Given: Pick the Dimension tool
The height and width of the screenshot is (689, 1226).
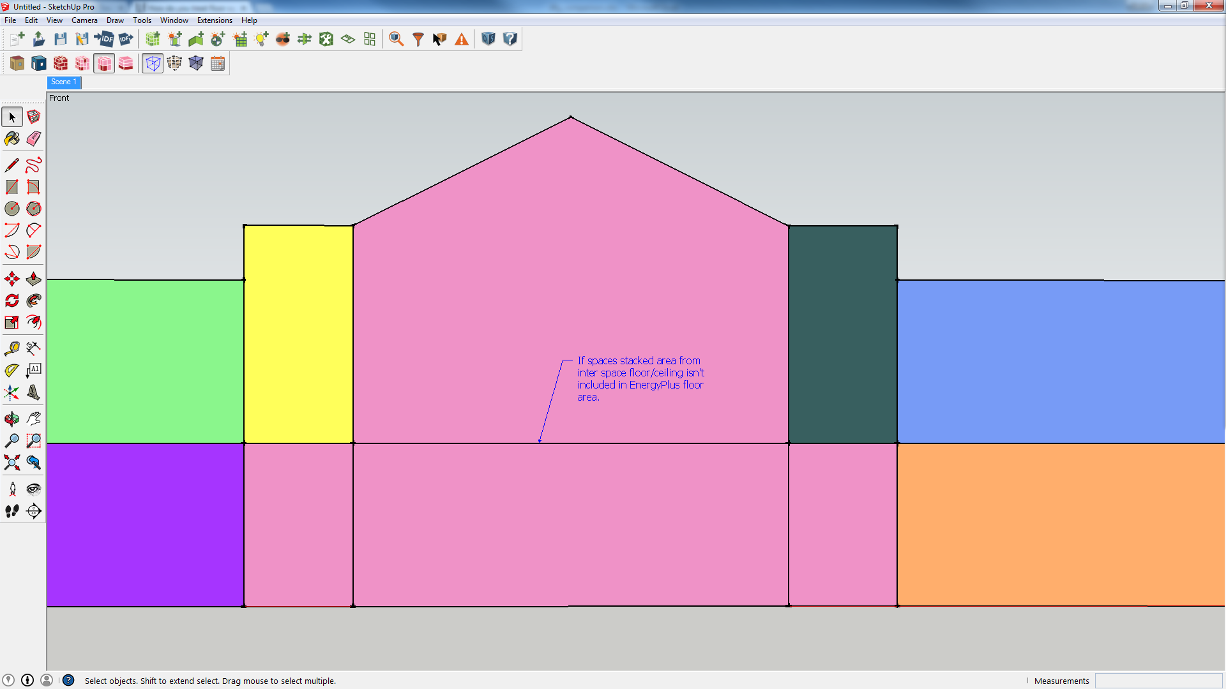Looking at the screenshot, I should tap(34, 348).
